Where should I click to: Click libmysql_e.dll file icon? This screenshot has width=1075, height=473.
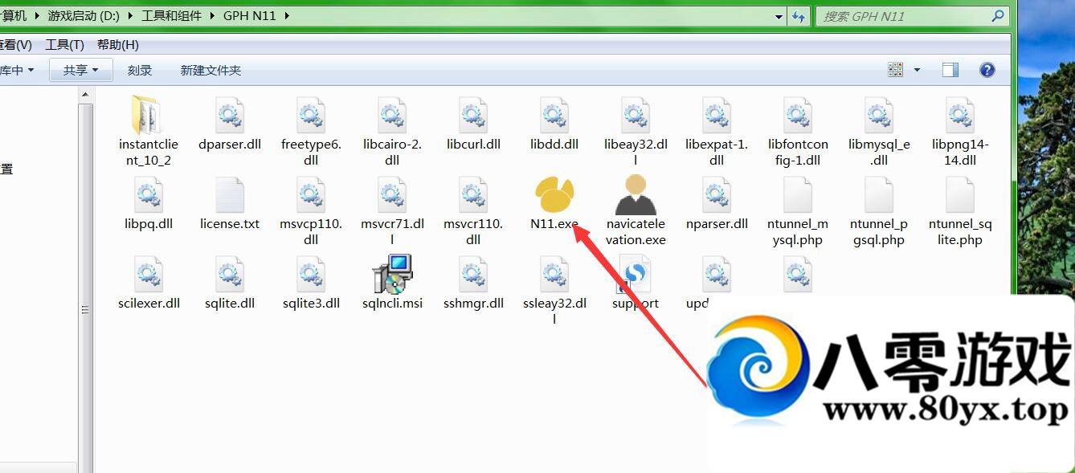879,116
